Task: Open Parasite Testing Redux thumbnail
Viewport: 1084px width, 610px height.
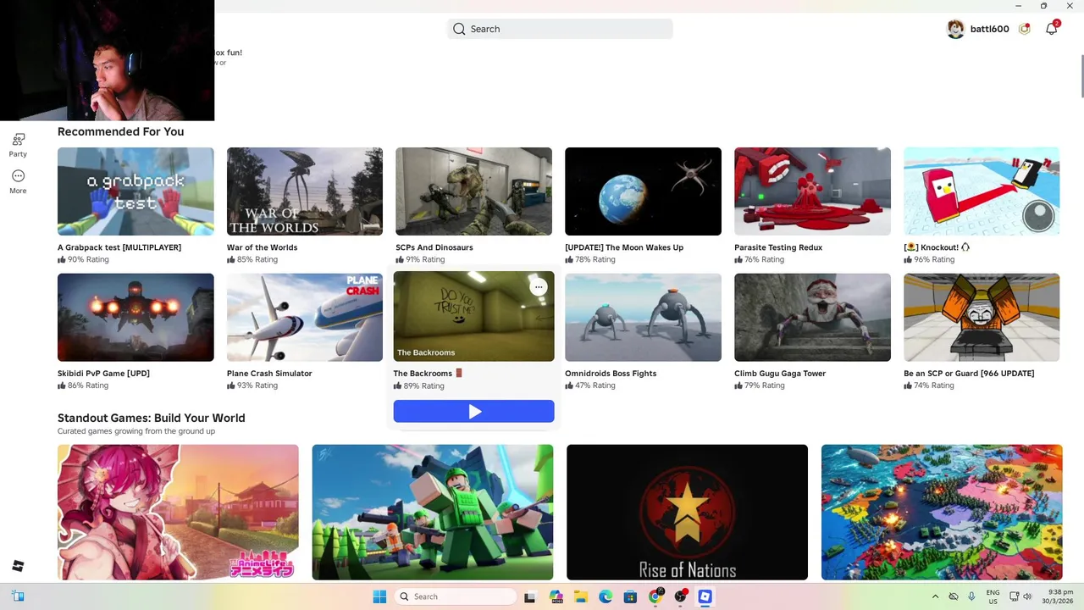Action: tap(812, 191)
